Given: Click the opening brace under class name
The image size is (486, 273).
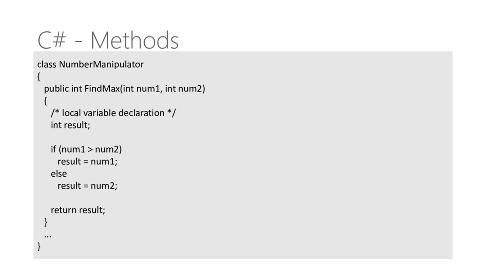Looking at the screenshot, I should point(39,76).
